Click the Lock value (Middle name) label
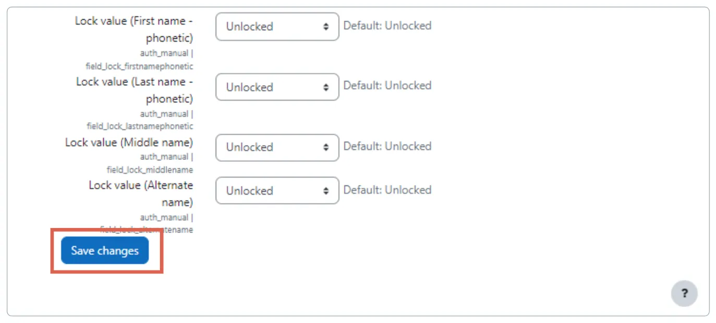Viewport: 716px width, 323px height. (x=129, y=142)
